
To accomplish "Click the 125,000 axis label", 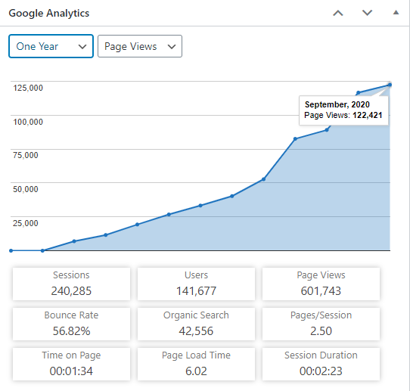I will point(28,88).
